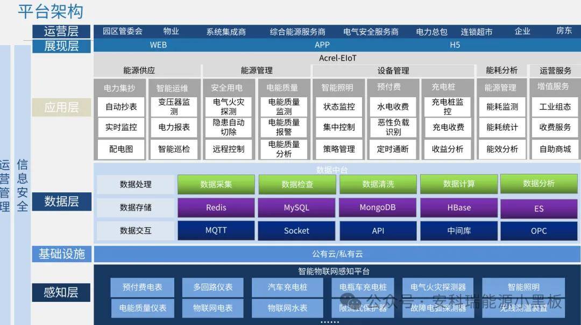This screenshot has width=581, height=325.
Task: Click the 展现层 layer label
Action: [61, 46]
